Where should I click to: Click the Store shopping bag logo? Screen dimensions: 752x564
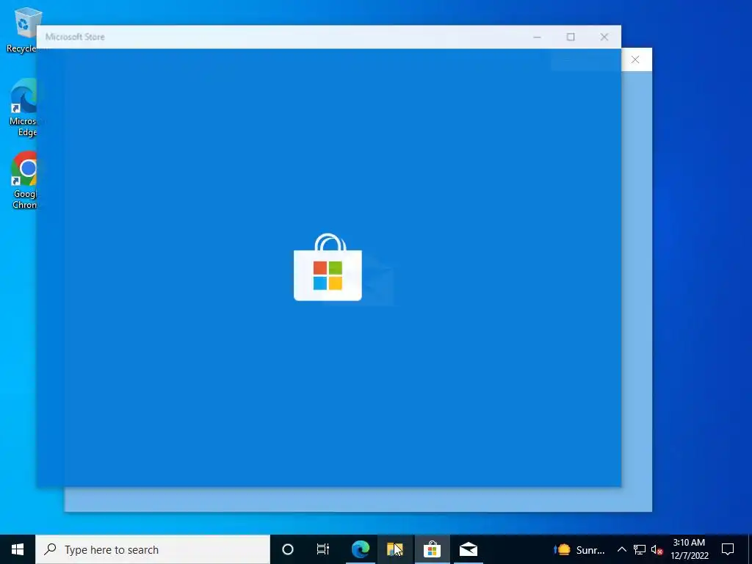coord(328,267)
